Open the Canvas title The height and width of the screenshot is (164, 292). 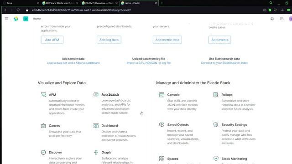54,126
